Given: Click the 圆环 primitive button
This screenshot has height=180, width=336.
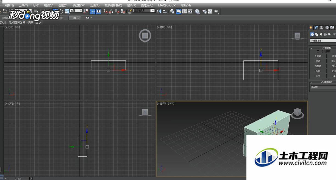Looking at the screenshot, I should pos(318,71).
